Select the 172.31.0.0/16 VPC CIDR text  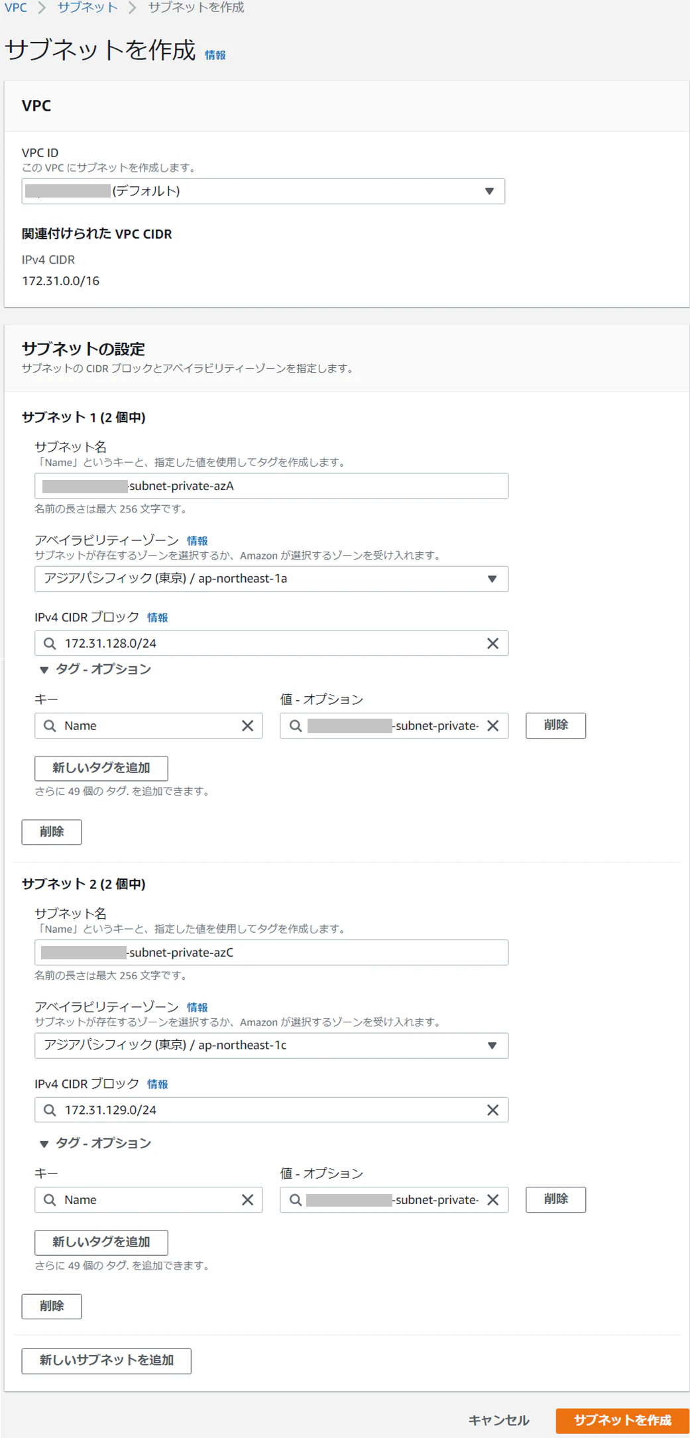pos(61,281)
